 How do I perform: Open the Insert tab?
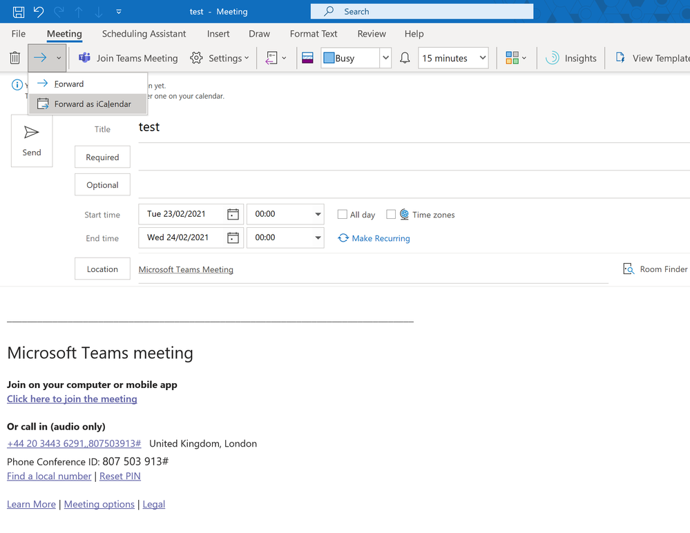(x=218, y=34)
